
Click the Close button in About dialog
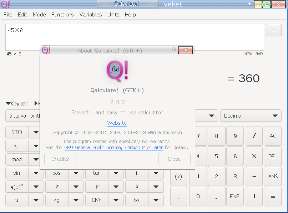click(174, 159)
